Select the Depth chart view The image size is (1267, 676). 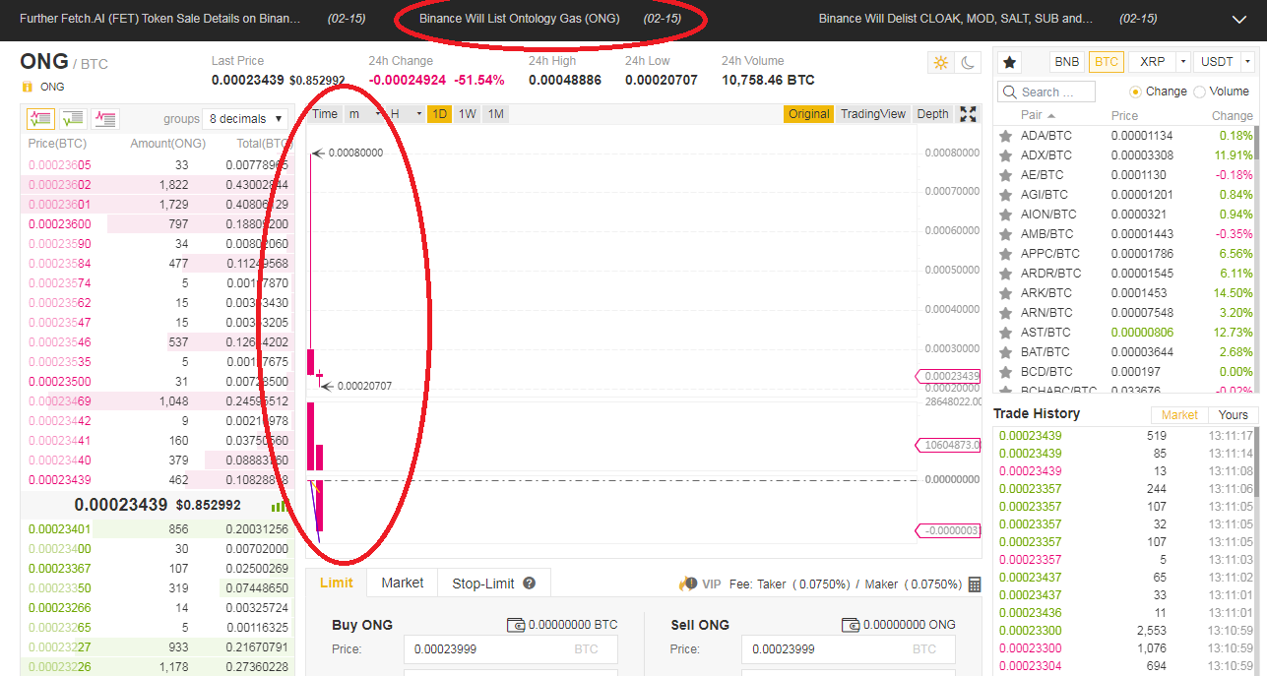[x=932, y=114]
